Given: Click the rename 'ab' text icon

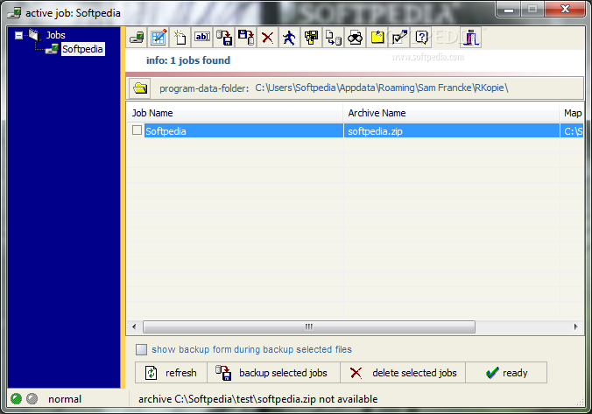Looking at the screenshot, I should (x=202, y=38).
